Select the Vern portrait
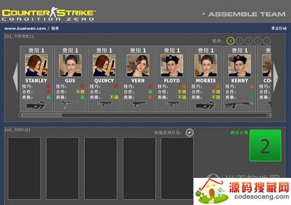Viewport: 291px width, 205px height. 138,65
